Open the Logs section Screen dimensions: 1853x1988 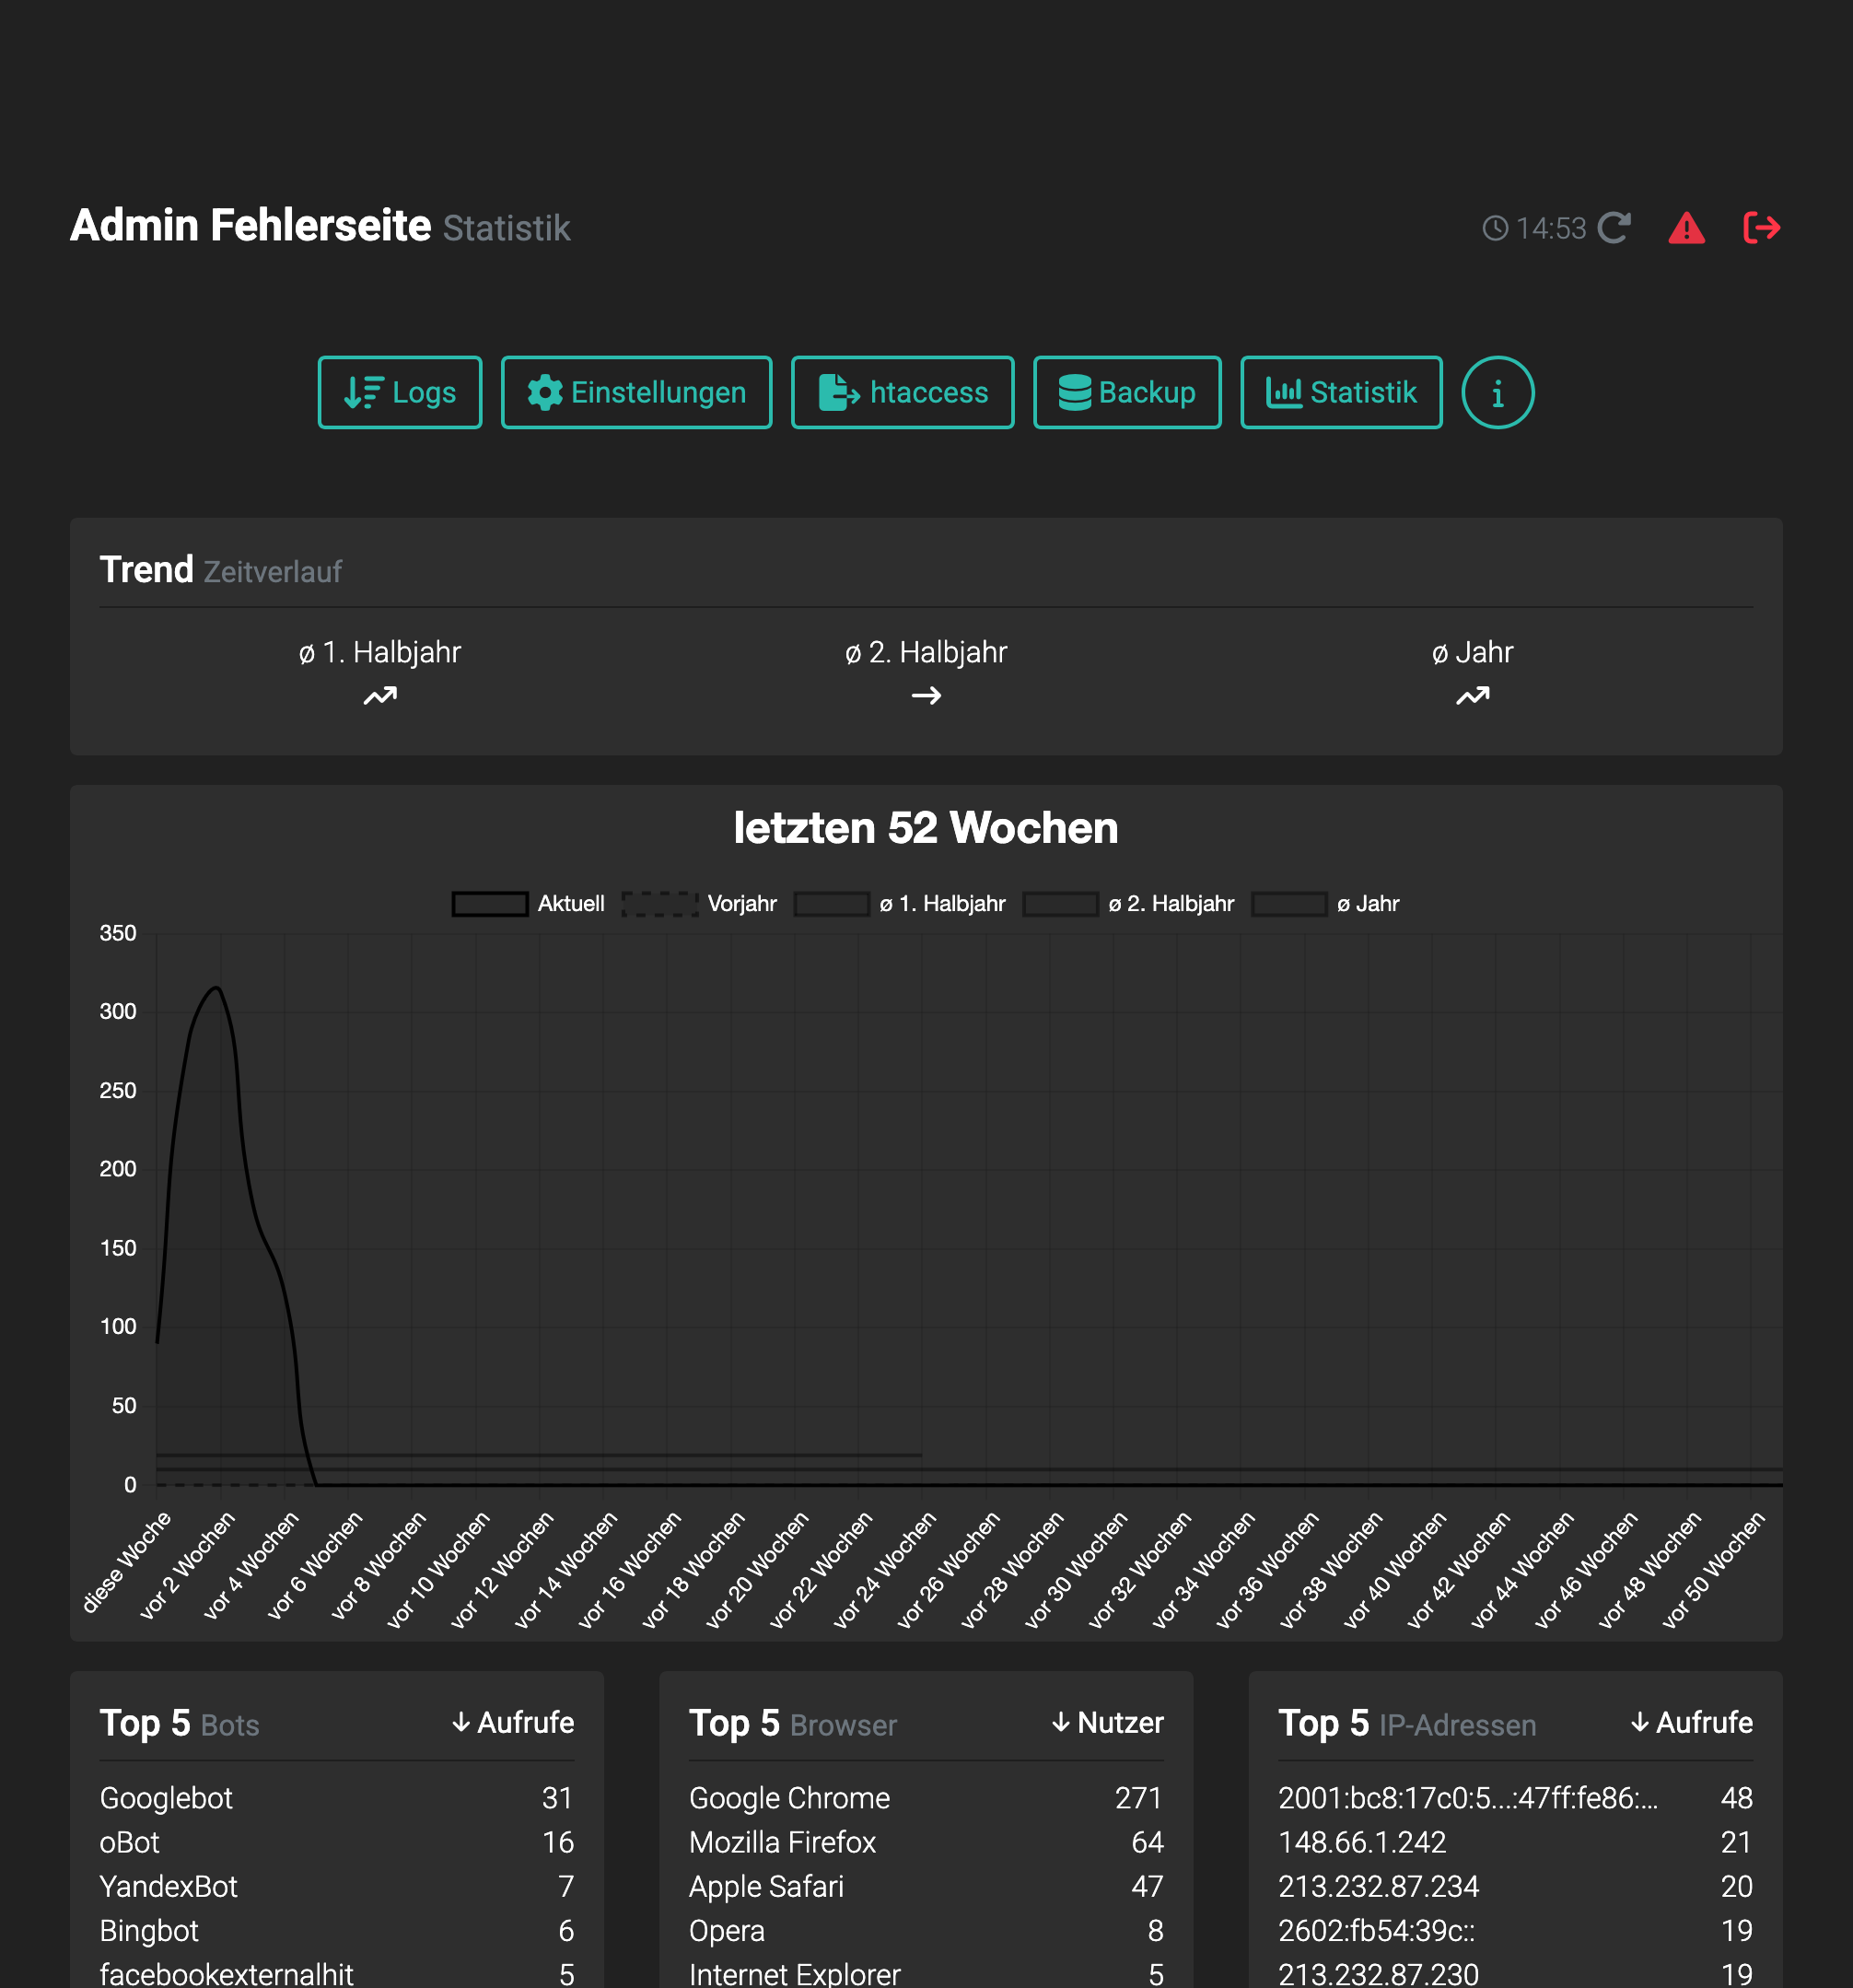tap(400, 393)
